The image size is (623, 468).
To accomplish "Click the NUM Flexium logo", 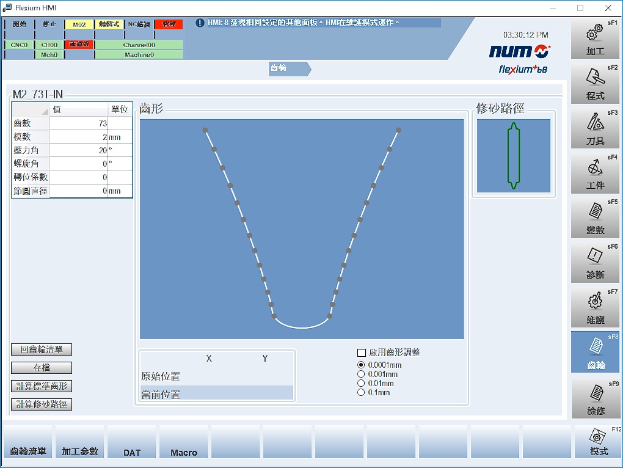I will (519, 59).
